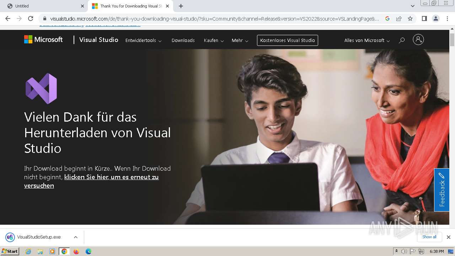
Task: Toggle the browser side panel
Action: pyautogui.click(x=424, y=18)
